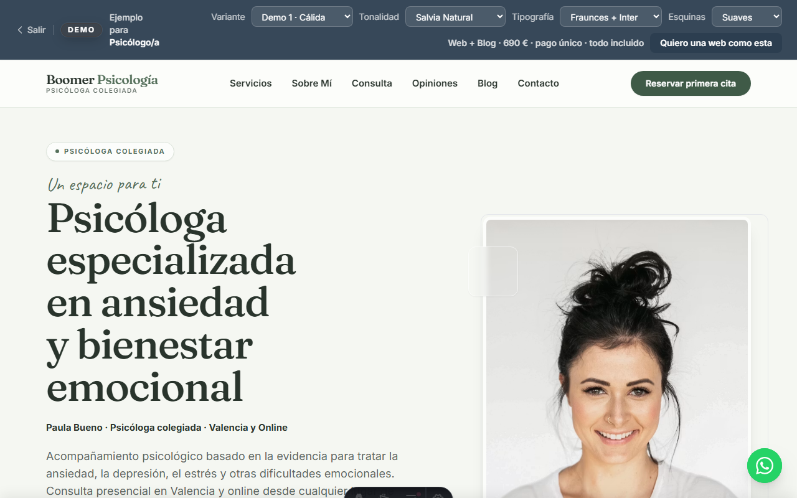The width and height of the screenshot is (797, 498).
Task: Click the line Paula Bueno · Psicóloga colegiada
Action: [167, 428]
